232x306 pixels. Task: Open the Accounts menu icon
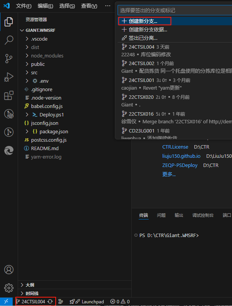coord(8,270)
